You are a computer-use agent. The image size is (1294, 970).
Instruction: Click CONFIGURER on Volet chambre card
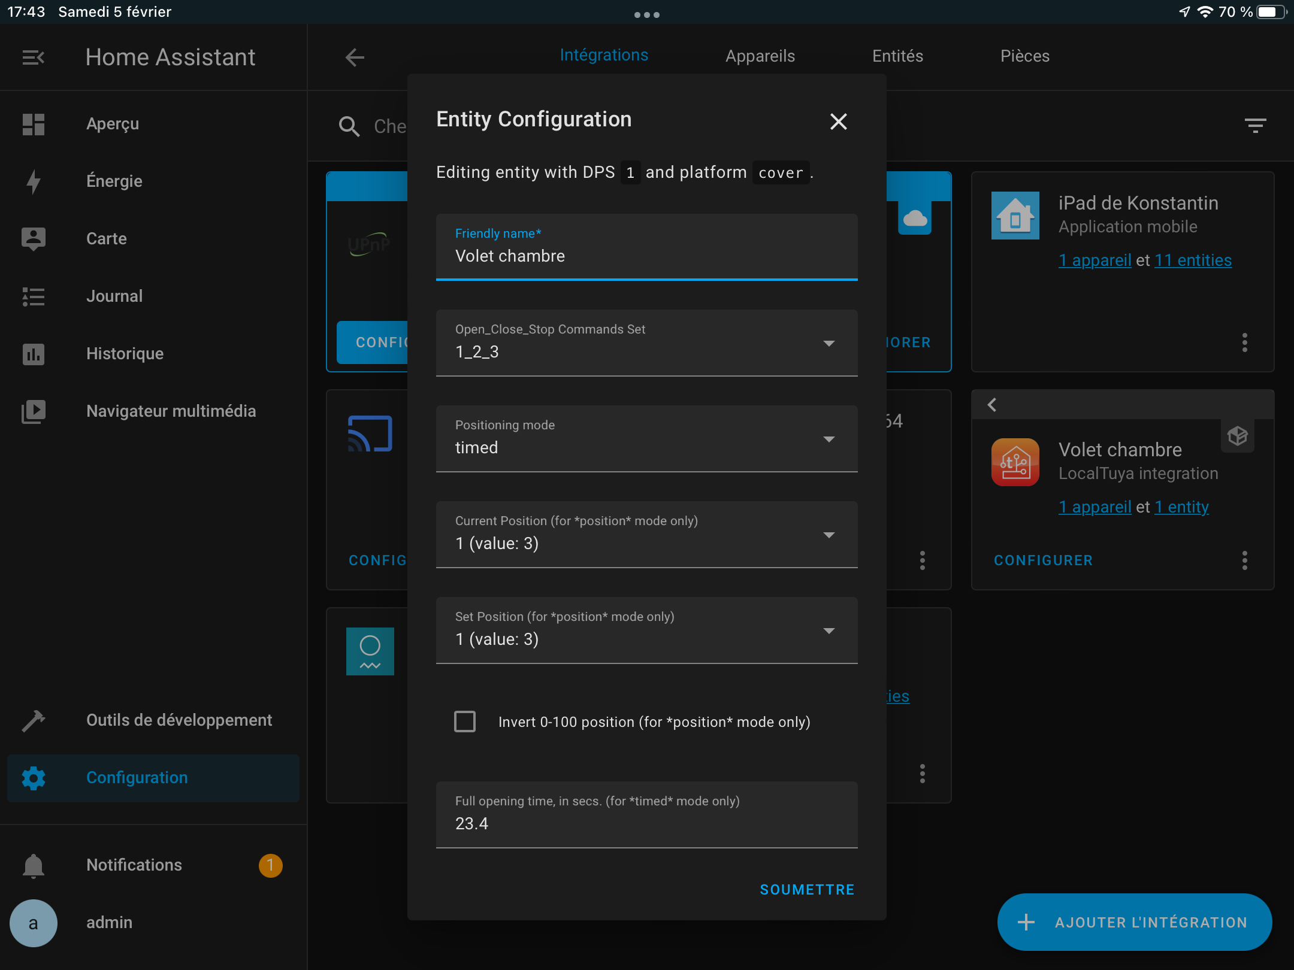[x=1043, y=560]
